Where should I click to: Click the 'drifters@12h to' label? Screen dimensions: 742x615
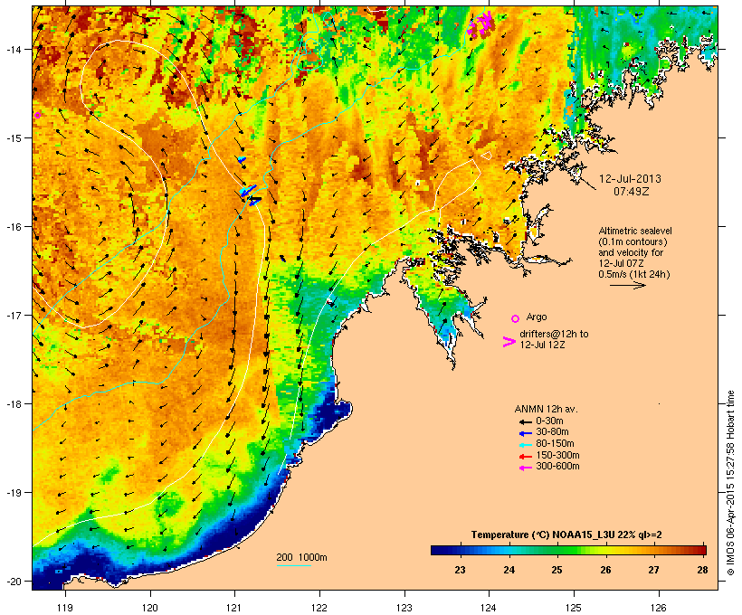(x=554, y=334)
